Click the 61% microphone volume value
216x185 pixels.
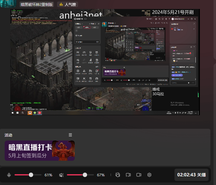tap(48, 175)
